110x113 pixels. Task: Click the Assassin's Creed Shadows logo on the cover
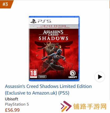pos(53,35)
